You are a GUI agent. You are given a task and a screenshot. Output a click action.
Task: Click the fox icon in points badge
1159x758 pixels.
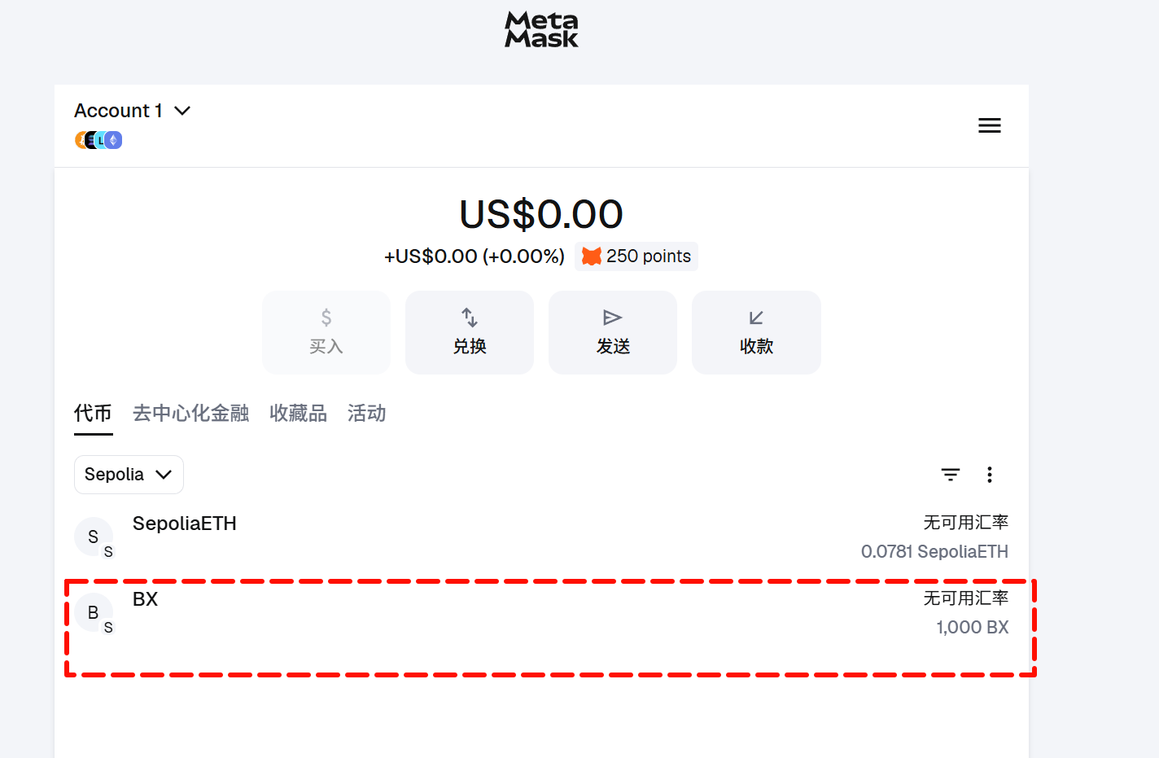[592, 256]
